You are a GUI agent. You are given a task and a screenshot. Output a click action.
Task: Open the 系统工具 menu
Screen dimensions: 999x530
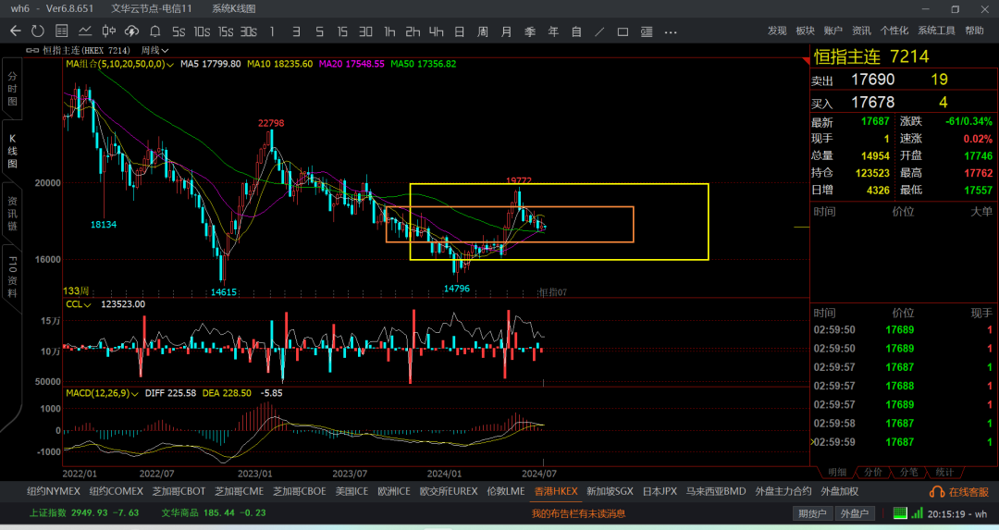[x=936, y=31]
